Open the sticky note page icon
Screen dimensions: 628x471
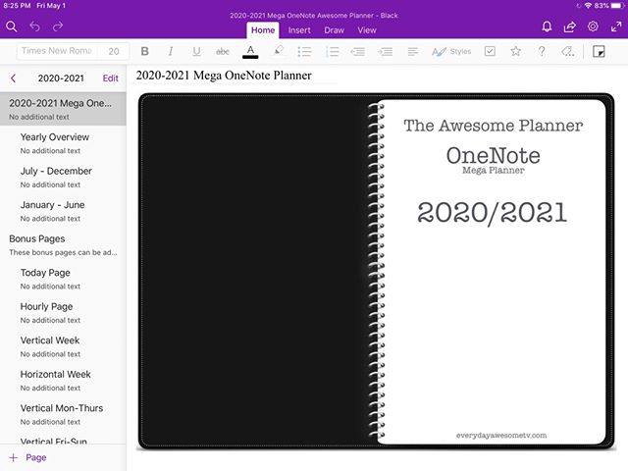[599, 51]
